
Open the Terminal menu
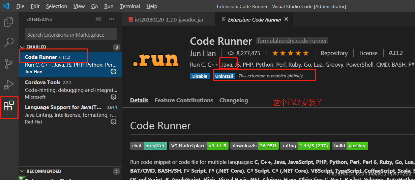click(x=130, y=6)
